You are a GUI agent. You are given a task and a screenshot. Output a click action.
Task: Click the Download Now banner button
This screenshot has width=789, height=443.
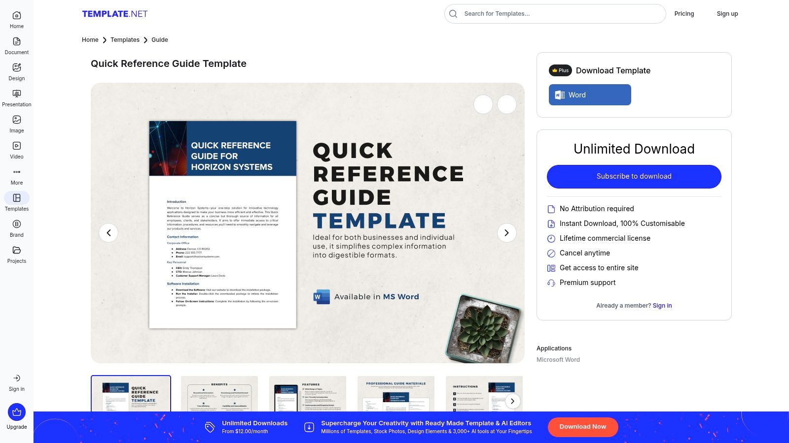583,427
